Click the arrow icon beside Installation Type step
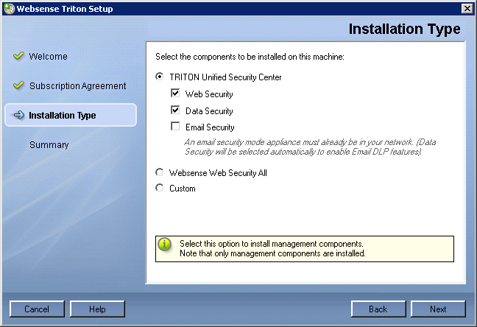The image size is (477, 327). point(18,115)
